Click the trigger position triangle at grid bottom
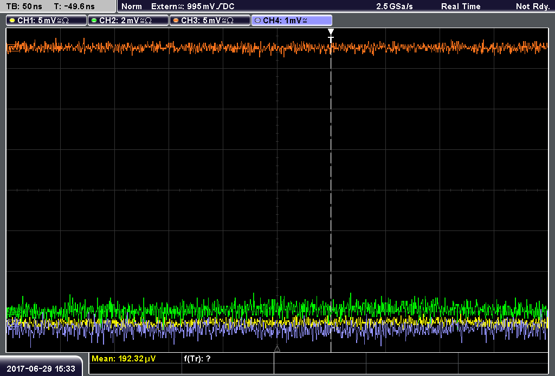The image size is (555, 376). pyautogui.click(x=277, y=349)
